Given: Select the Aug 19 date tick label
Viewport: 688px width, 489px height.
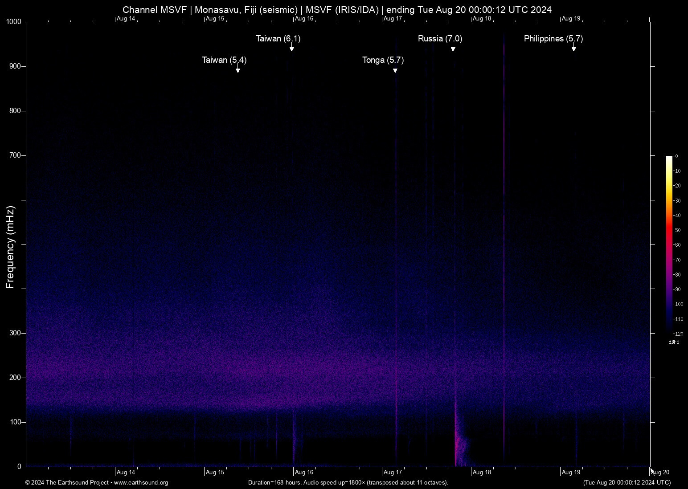Looking at the screenshot, I should (571, 472).
